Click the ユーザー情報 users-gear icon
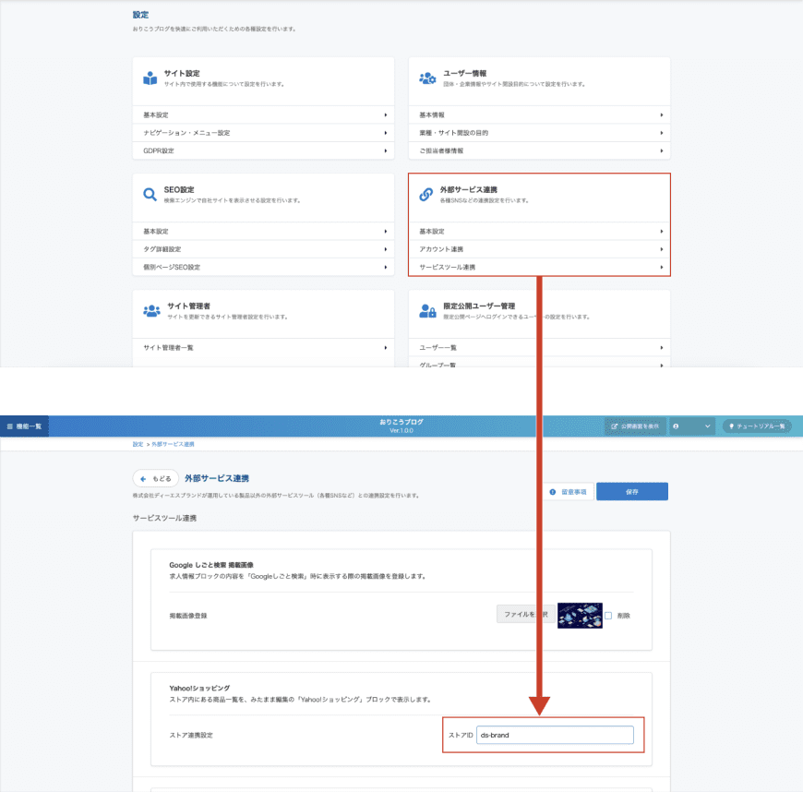The height and width of the screenshot is (792, 803). point(426,78)
